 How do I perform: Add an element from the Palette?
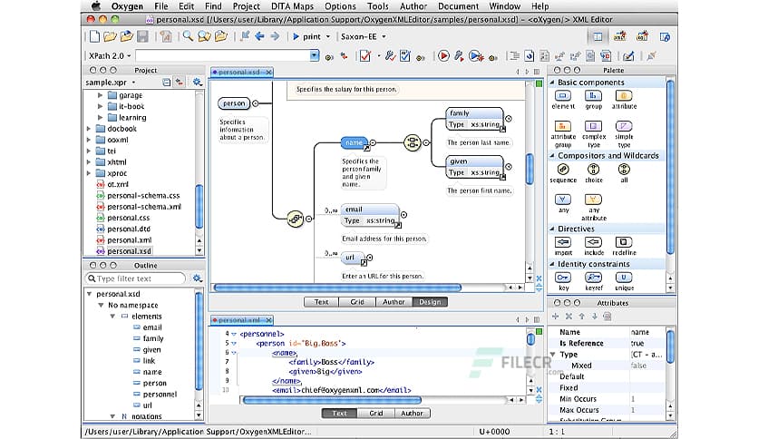pos(563,96)
